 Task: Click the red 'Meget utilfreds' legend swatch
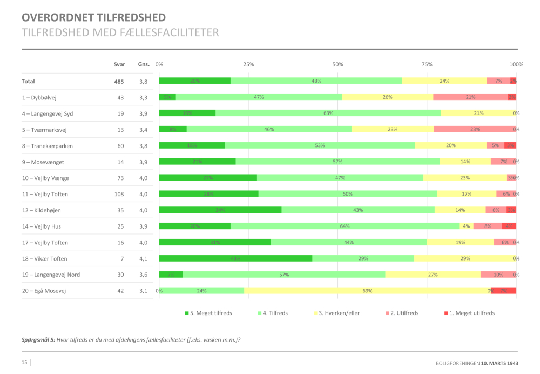(446, 313)
